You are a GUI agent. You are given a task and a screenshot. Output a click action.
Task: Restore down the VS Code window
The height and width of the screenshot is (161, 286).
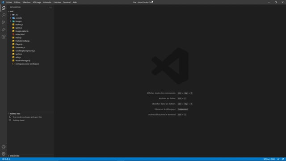(276, 2)
